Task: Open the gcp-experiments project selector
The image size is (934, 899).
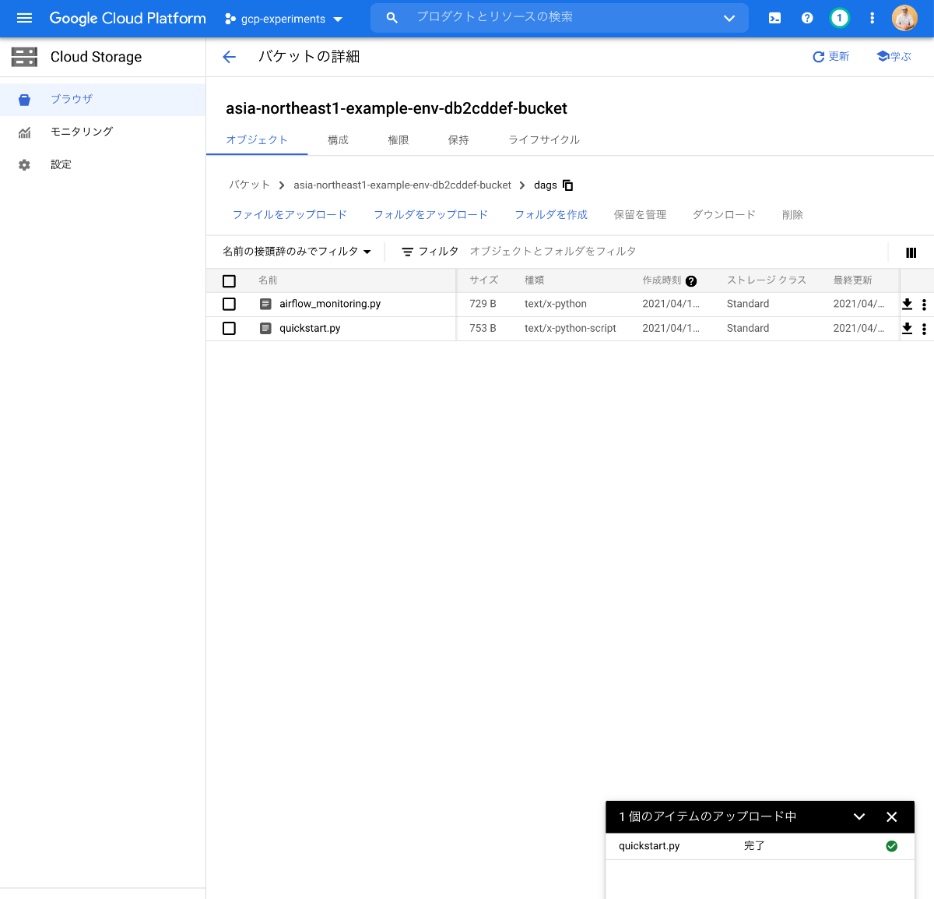Action: point(283,19)
